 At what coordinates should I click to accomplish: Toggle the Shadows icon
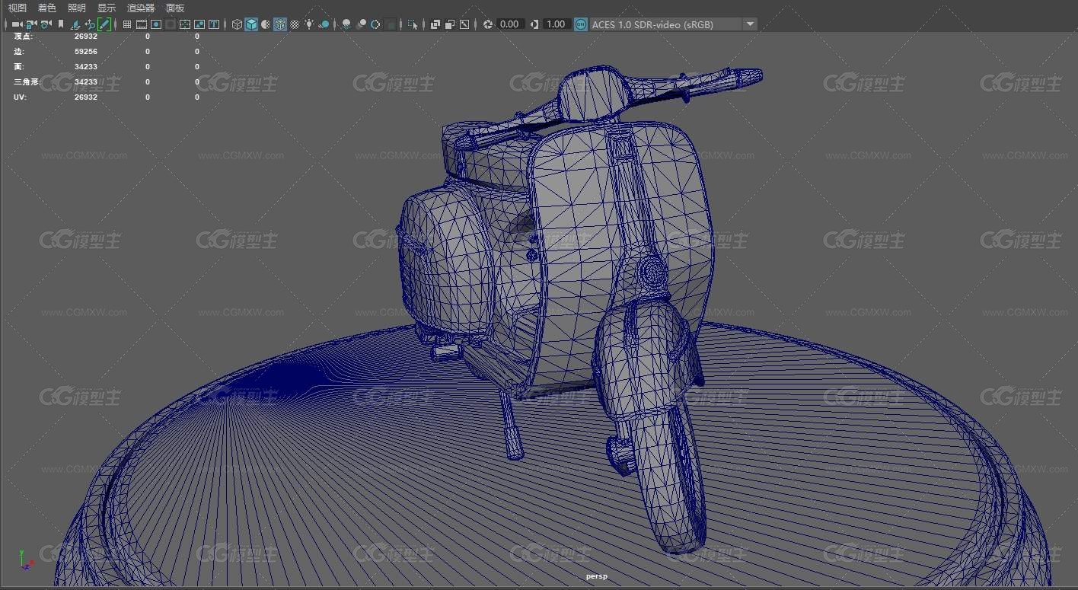[324, 24]
